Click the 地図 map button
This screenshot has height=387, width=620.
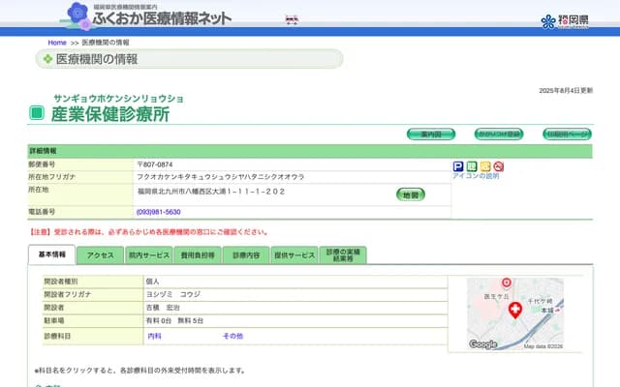pyautogui.click(x=410, y=194)
